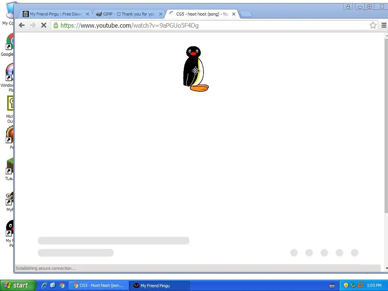This screenshot has height=291, width=388.
Task: Open the Chrome hamburger menu
Action: click(x=384, y=25)
